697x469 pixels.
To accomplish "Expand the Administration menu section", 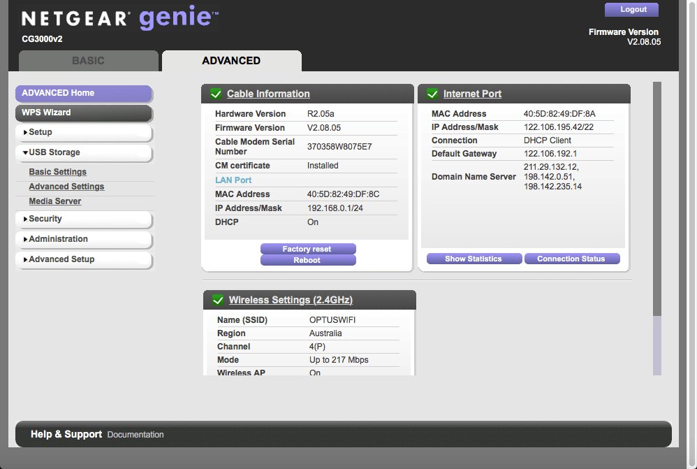I will coord(84,239).
